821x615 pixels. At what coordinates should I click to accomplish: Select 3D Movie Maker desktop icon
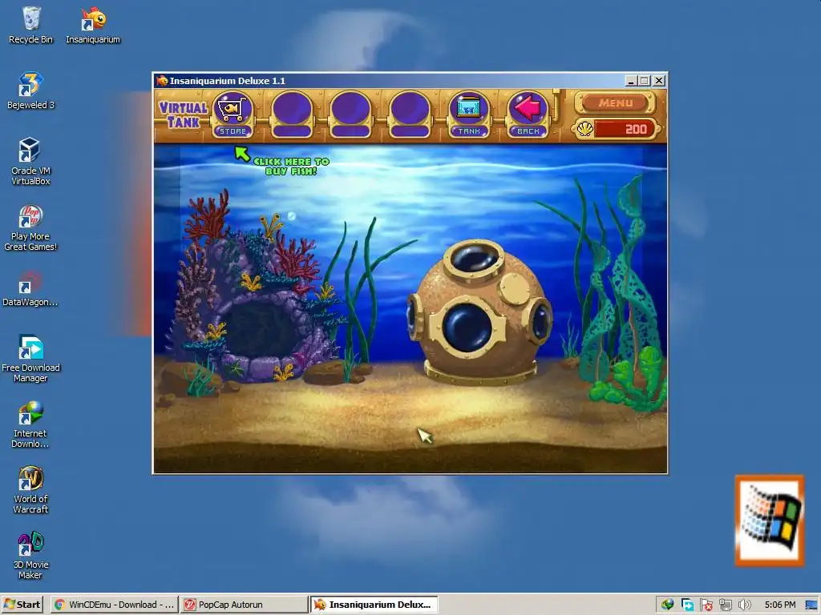pos(30,556)
